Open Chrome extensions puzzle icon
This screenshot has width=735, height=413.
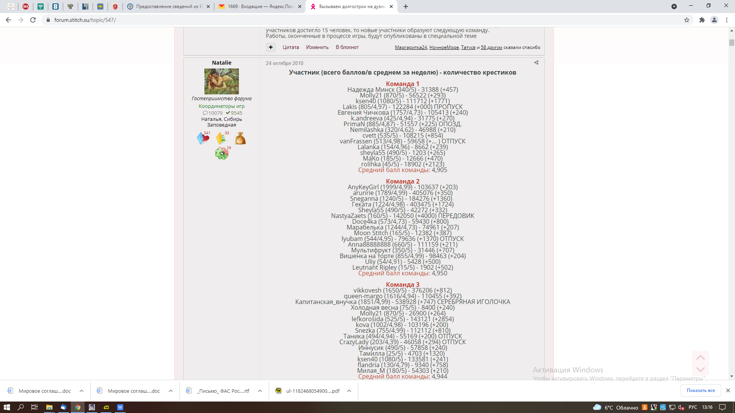tap(702, 20)
